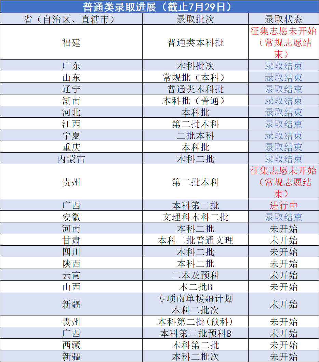Click the '宁夏' province cell

[x=71, y=135]
